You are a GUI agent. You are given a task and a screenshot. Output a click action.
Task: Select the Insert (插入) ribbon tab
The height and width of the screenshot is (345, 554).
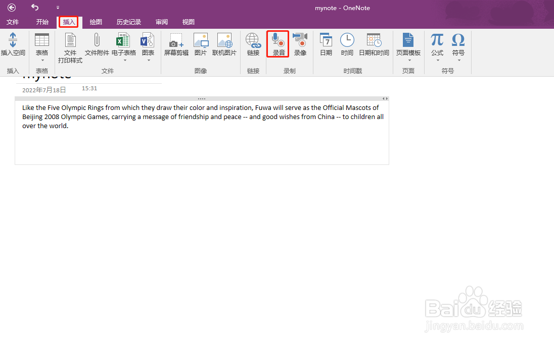coord(69,22)
